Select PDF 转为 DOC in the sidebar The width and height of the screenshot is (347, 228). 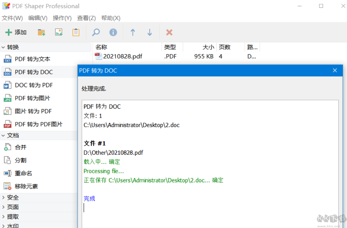(34, 72)
